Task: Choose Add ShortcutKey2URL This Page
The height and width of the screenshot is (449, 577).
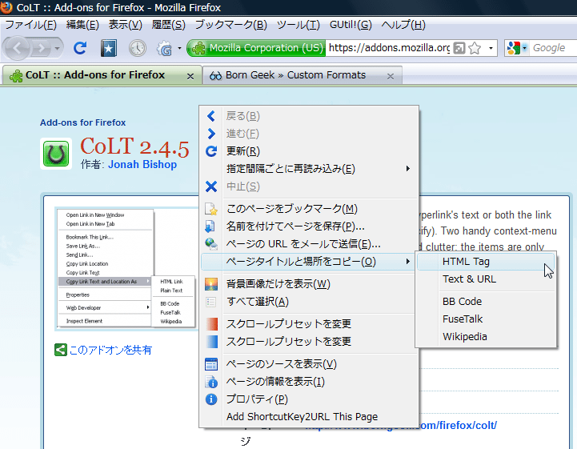Action: 308,417
